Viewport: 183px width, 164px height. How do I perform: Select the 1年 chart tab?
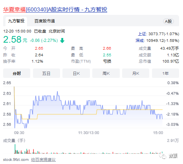[165, 73]
